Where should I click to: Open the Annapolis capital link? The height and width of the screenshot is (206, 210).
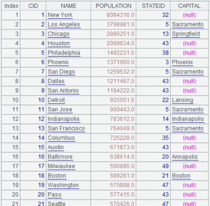tap(185, 157)
